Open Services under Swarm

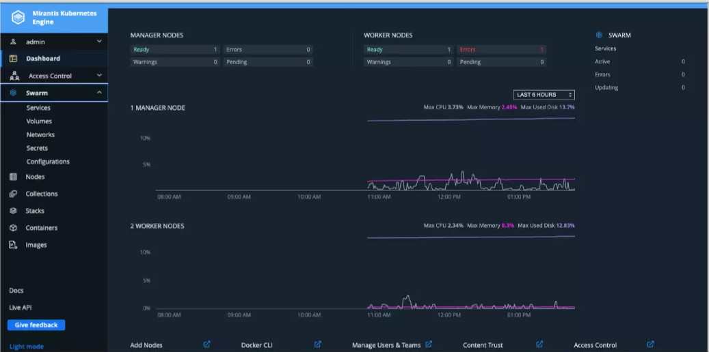38,108
